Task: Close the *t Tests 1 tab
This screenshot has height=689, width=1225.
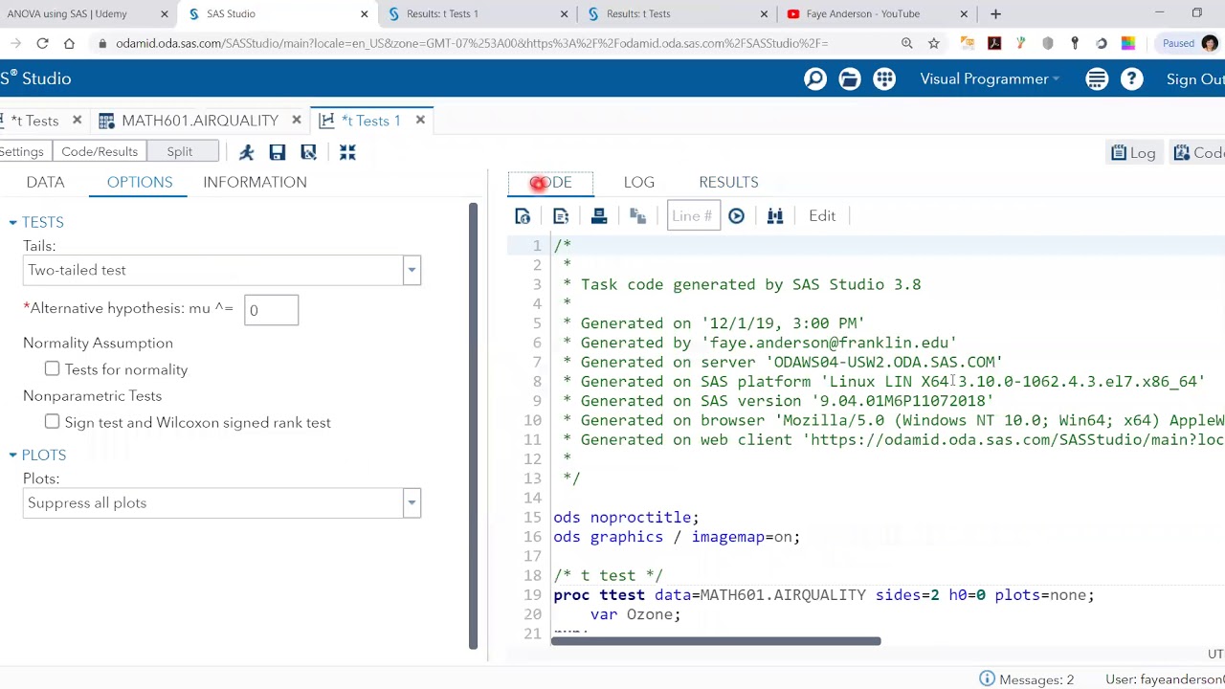Action: [420, 121]
